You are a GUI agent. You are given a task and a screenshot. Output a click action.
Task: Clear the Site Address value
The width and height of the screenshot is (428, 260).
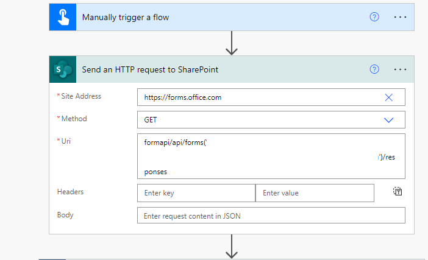click(x=388, y=97)
